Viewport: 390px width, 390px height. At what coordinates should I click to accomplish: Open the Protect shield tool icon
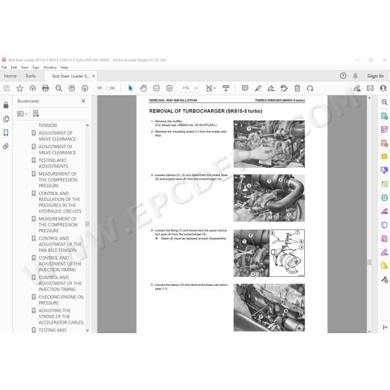(x=384, y=225)
